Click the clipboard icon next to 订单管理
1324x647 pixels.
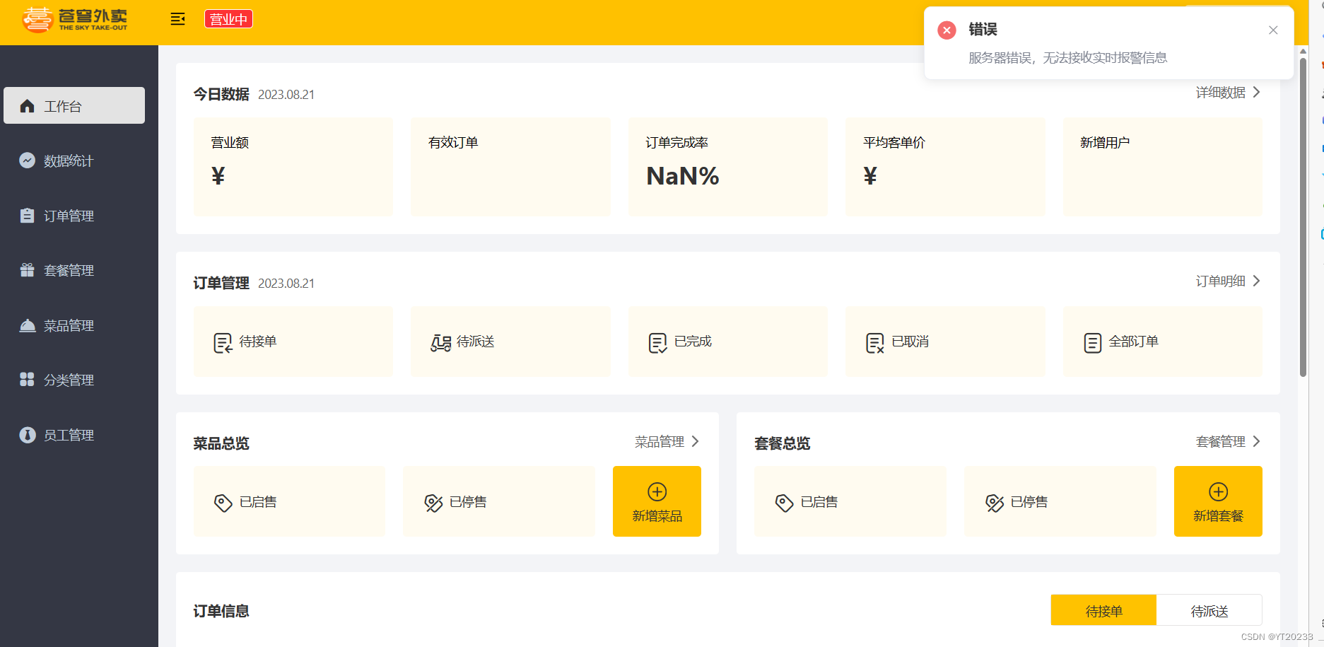click(x=28, y=216)
